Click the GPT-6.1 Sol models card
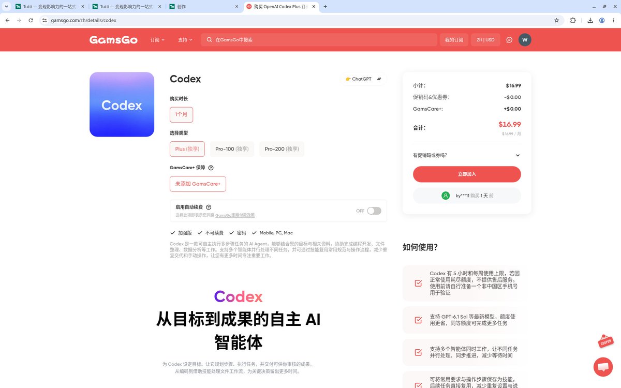 pyautogui.click(x=465, y=320)
